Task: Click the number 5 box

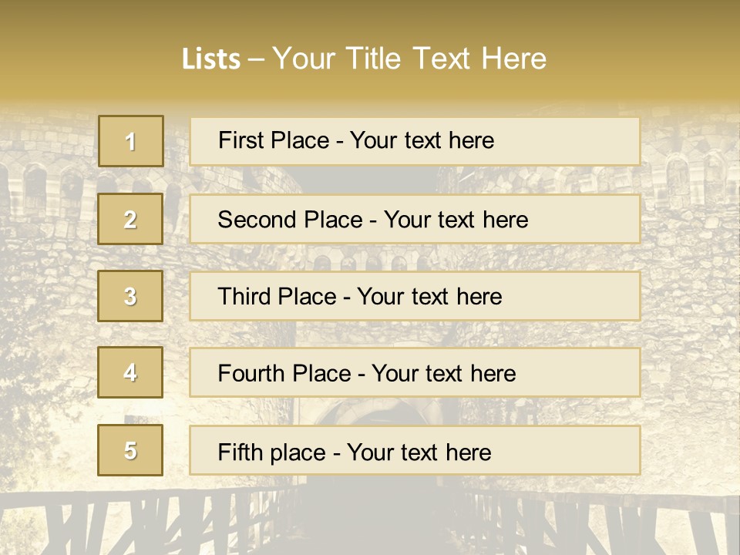Action: click(x=130, y=450)
